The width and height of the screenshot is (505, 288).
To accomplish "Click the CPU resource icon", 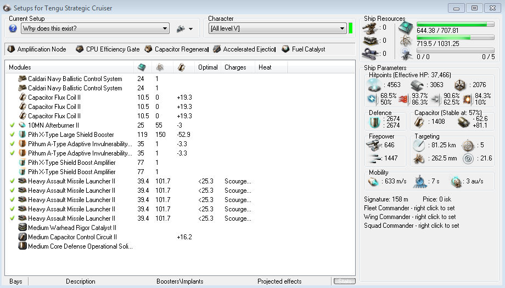I will [406, 28].
